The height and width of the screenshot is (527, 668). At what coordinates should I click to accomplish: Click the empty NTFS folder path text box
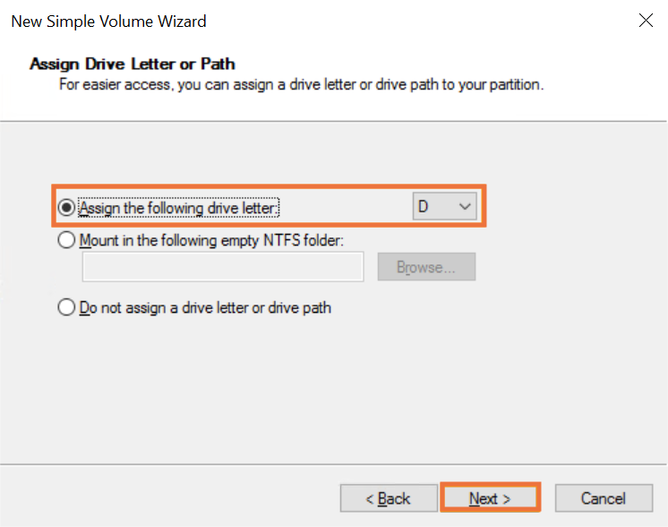coord(223,266)
